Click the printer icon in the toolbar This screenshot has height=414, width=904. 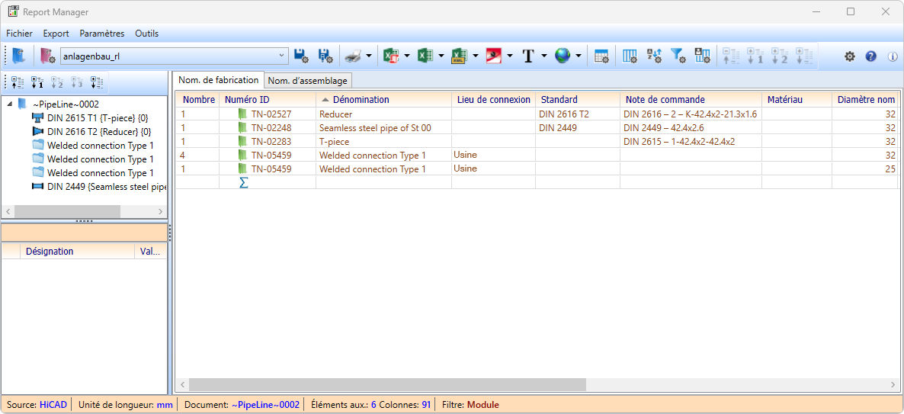tap(351, 56)
